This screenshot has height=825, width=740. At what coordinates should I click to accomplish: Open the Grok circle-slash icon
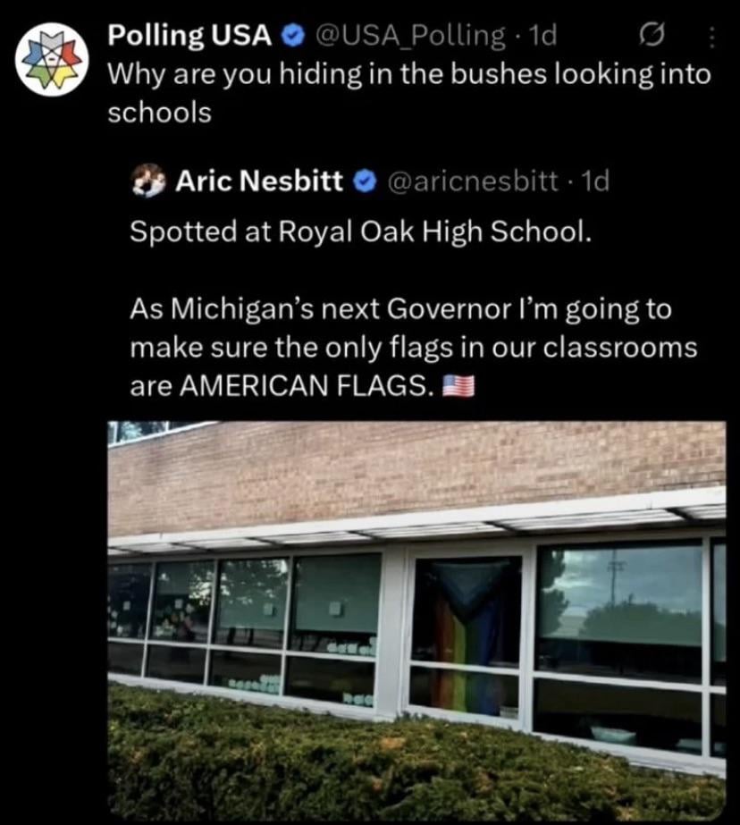(x=652, y=37)
